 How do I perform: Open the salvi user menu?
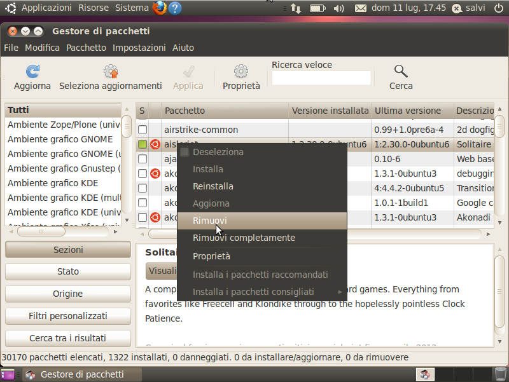[x=469, y=8]
